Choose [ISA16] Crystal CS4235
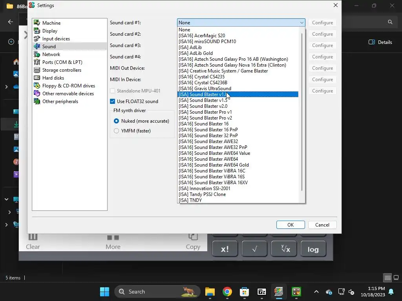The height and width of the screenshot is (301, 402). pos(238,77)
